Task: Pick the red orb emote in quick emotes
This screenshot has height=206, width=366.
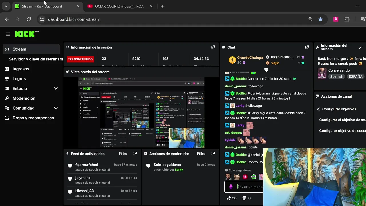Action: click(x=245, y=177)
